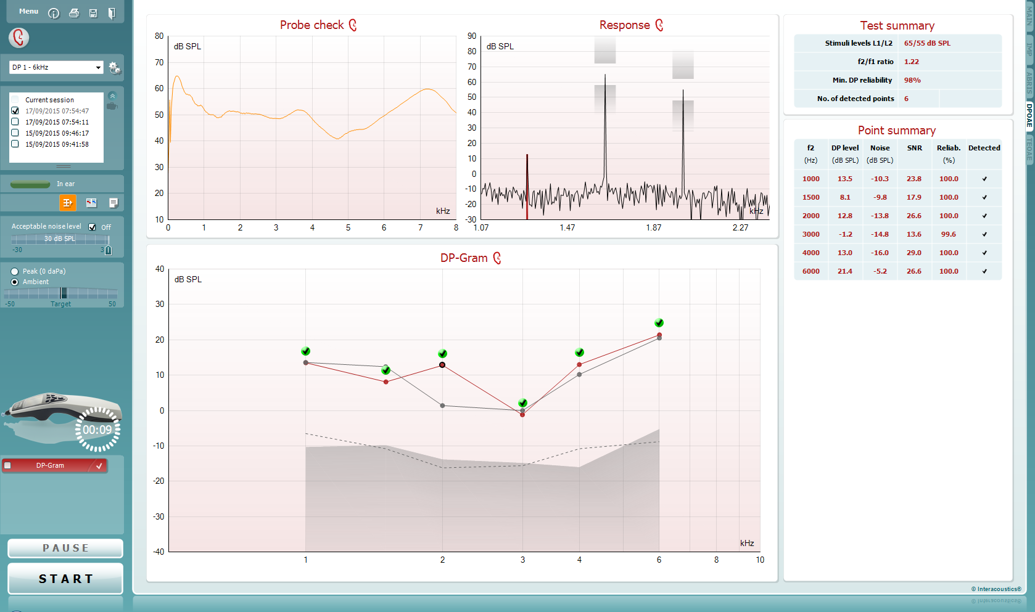Select Ambient pressure radio button

15,282
